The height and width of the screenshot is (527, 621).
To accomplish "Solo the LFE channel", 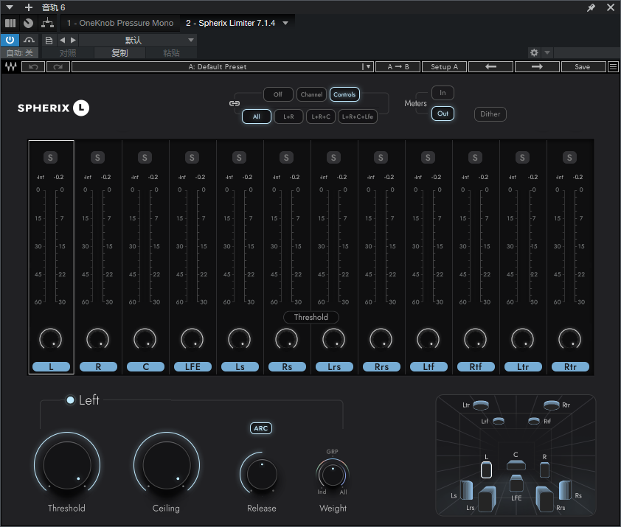I will point(192,158).
